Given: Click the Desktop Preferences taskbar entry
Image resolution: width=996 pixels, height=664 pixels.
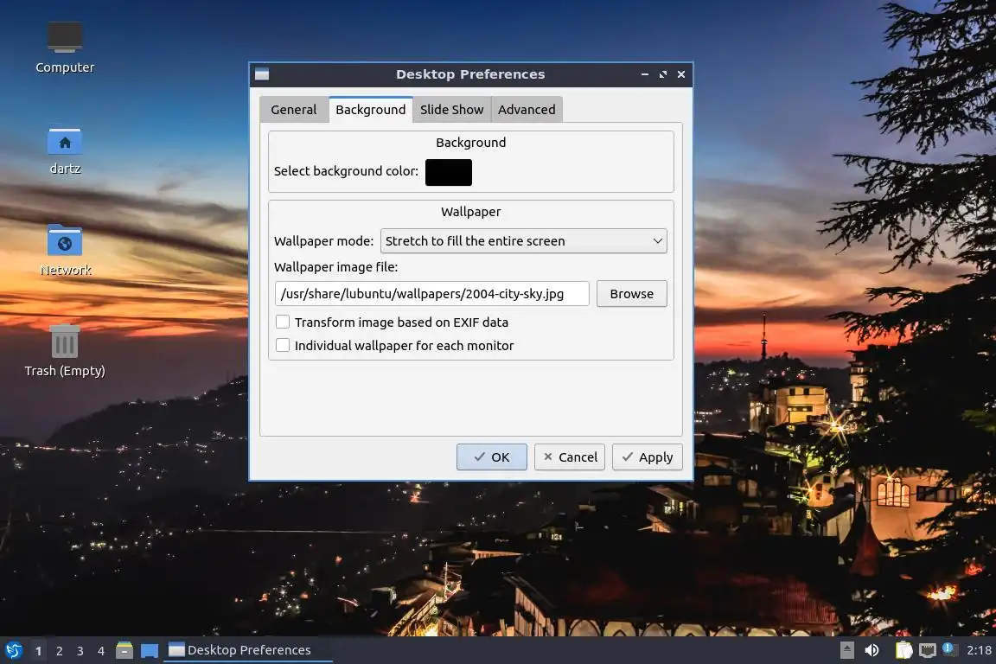Looking at the screenshot, I should pos(248,650).
